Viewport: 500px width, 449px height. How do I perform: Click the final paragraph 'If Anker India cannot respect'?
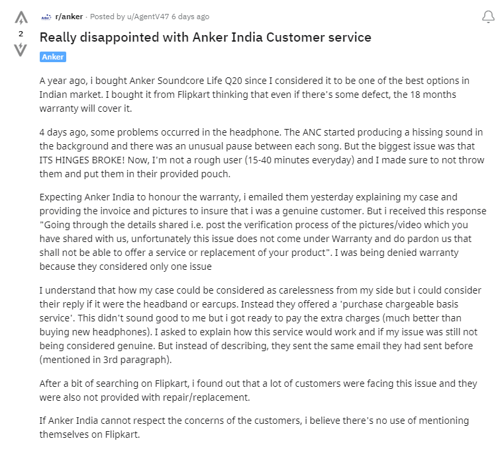[254, 427]
